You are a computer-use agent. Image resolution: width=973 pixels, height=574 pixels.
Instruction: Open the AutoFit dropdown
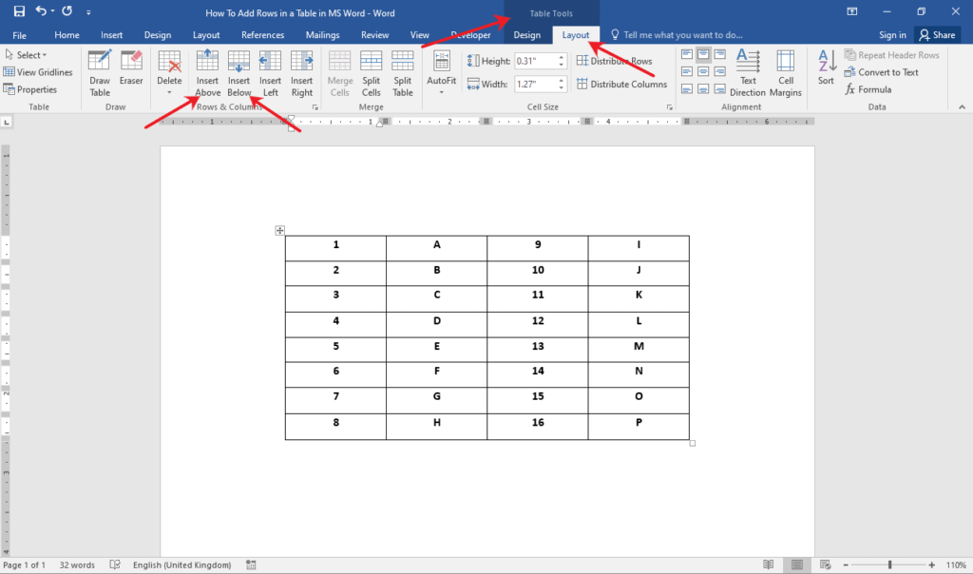(441, 72)
